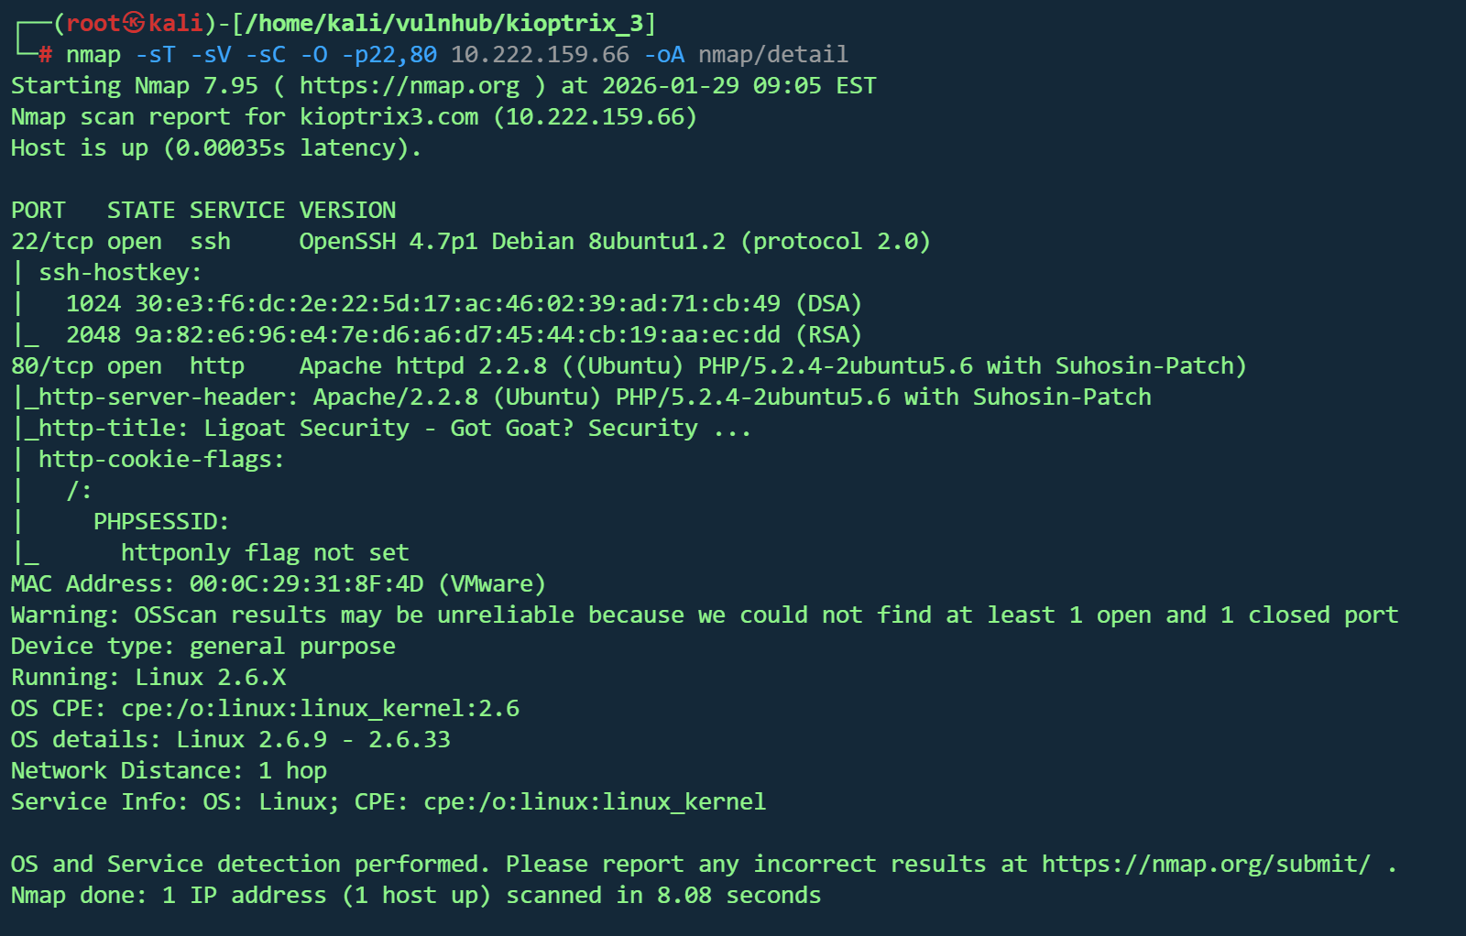Click the http-title Ligoat Security text
This screenshot has width=1466, height=936.
click(306, 428)
